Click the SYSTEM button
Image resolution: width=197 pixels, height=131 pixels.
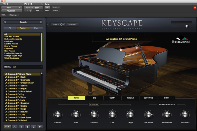[x=72, y=24]
